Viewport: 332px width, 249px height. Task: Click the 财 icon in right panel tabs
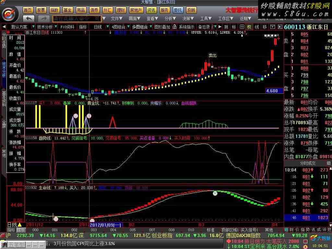291,230
